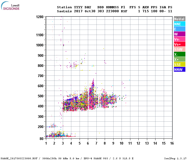Click frequency axis label 12

pos(138,143)
